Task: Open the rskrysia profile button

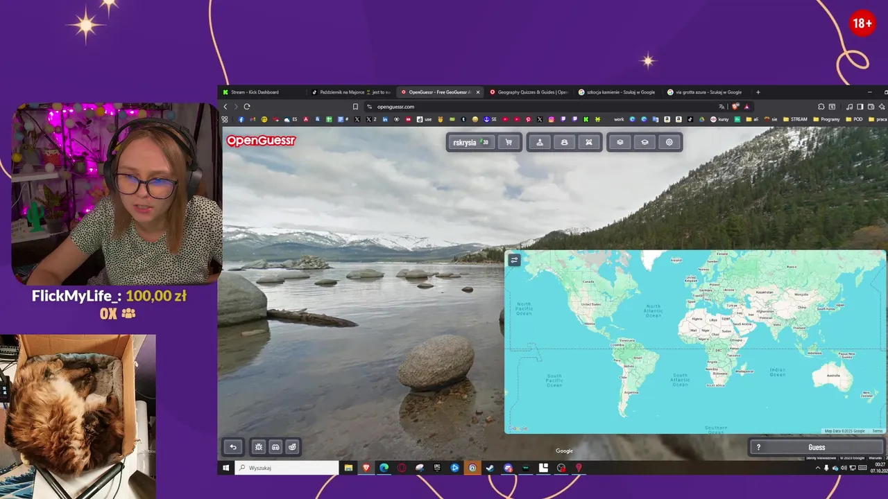Action: [x=471, y=142]
